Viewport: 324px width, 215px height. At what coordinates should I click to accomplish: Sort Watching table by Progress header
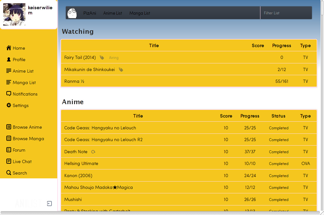coord(281,46)
